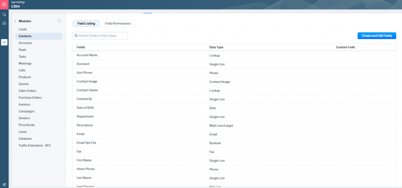Open the Sales Orders module
Screen dimensions: 402x188
point(27,91)
